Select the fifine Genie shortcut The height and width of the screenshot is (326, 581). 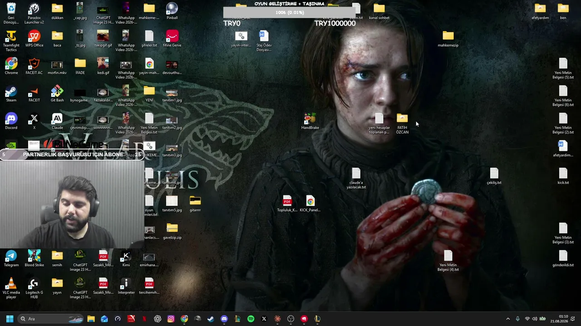point(172,38)
